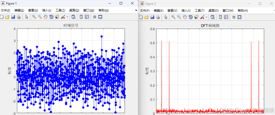Click the 幅度 y-axis label in Figure 2
The width and height of the screenshot is (275, 115).
click(147, 71)
